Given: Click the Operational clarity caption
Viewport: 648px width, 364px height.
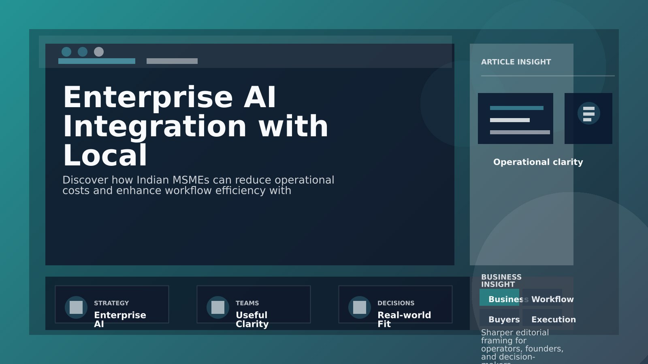Looking at the screenshot, I should click(538, 162).
